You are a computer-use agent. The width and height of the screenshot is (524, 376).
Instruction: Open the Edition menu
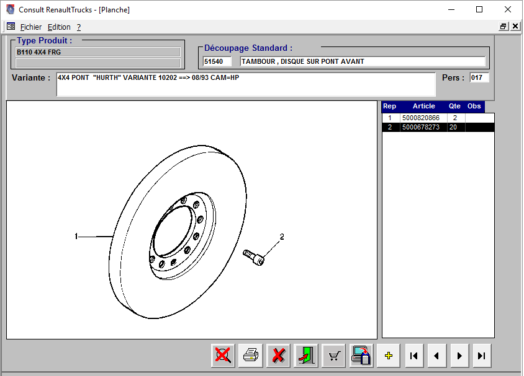click(59, 27)
